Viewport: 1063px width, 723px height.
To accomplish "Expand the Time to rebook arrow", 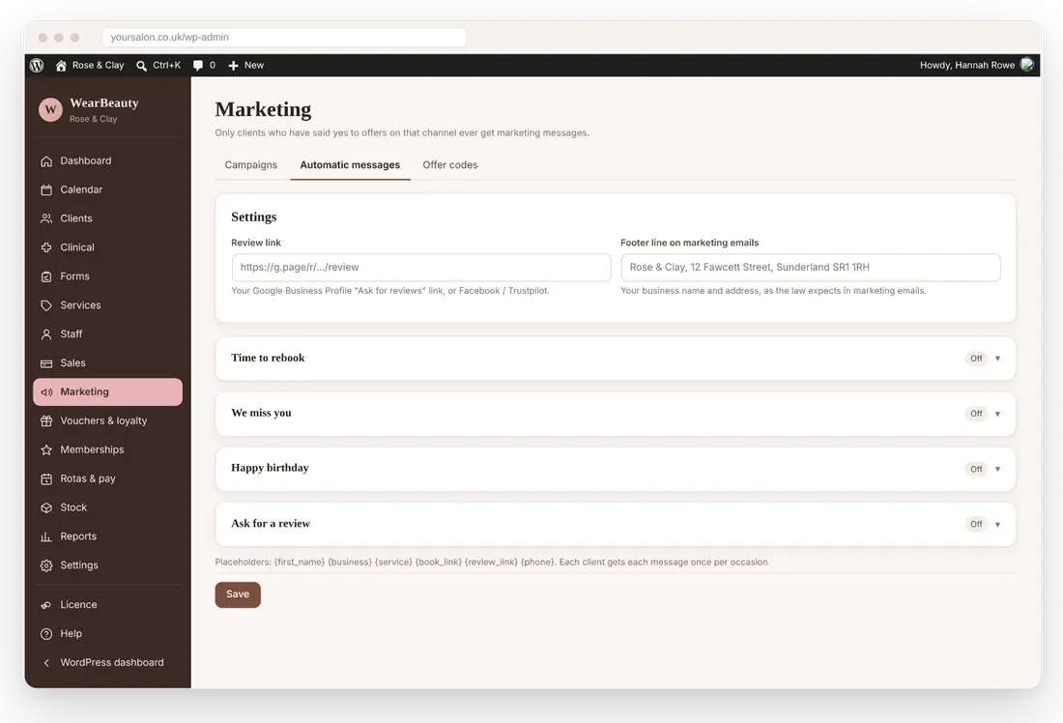I will tap(997, 359).
